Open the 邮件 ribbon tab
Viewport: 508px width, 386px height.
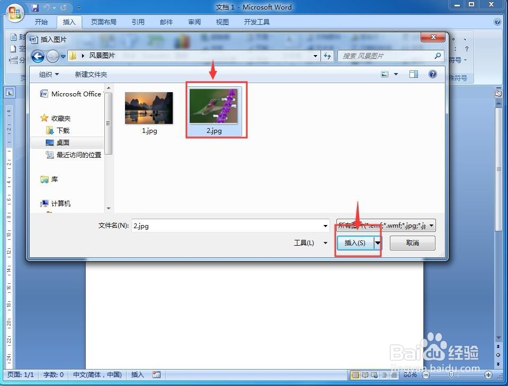(166, 22)
